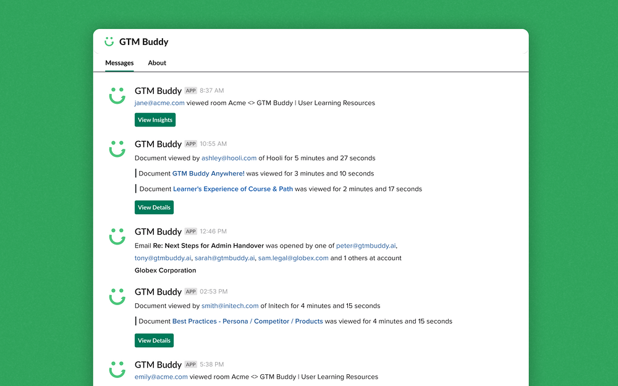Click the View Insights button

[x=155, y=120]
